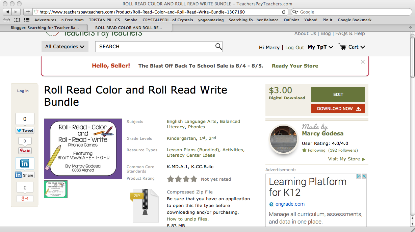
Task: Click the large LinkedIn logo icon
Action: 25,164
